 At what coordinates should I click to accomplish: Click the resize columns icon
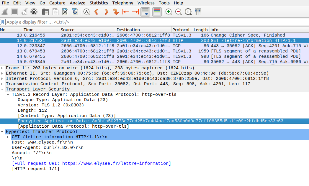[198, 12]
